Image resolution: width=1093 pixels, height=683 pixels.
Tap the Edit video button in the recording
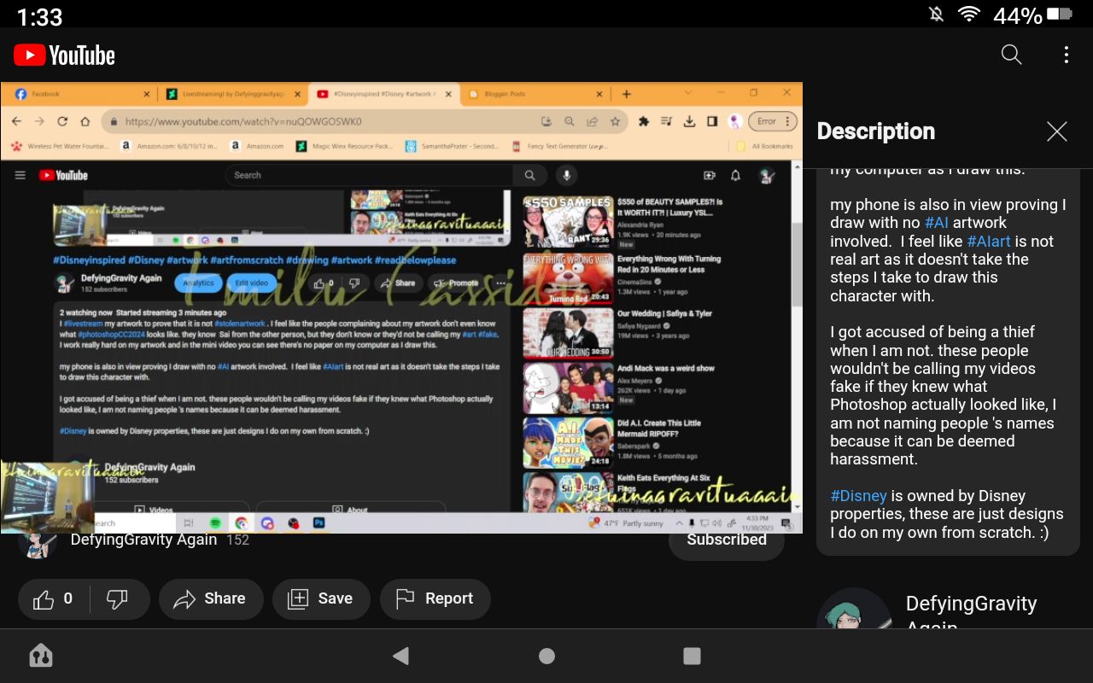pos(252,283)
